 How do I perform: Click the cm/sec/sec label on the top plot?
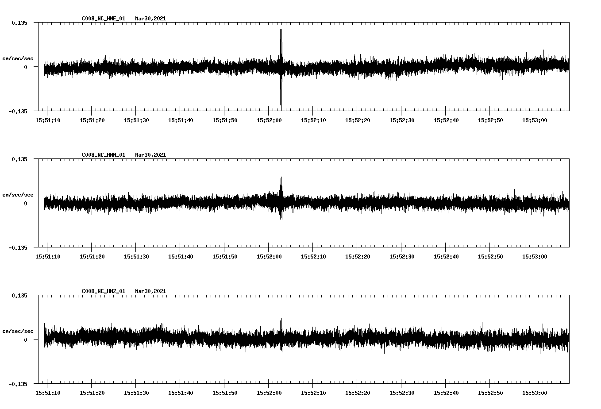click(x=18, y=58)
